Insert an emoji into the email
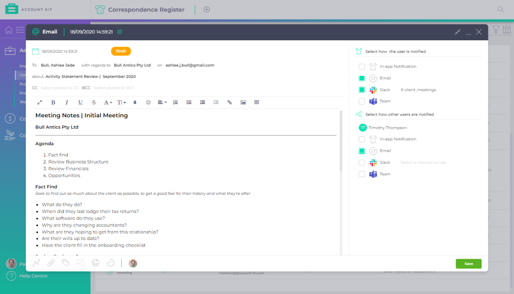Image resolution: width=514 pixels, height=294 pixels. click(x=148, y=102)
